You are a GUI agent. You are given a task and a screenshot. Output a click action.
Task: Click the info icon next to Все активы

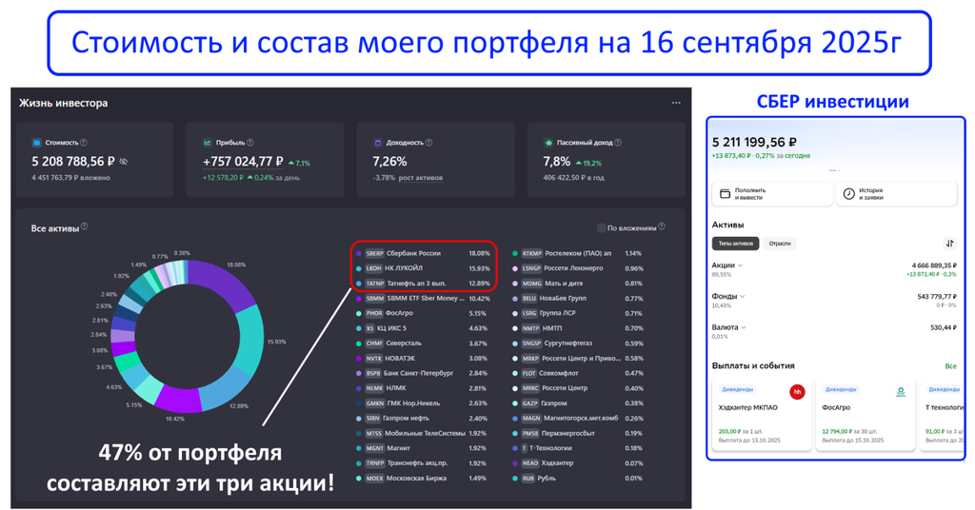click(x=85, y=226)
